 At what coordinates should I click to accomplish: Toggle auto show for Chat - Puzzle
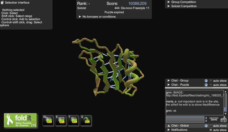[x=211, y=85]
